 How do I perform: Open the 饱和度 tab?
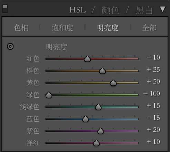coord(62,28)
